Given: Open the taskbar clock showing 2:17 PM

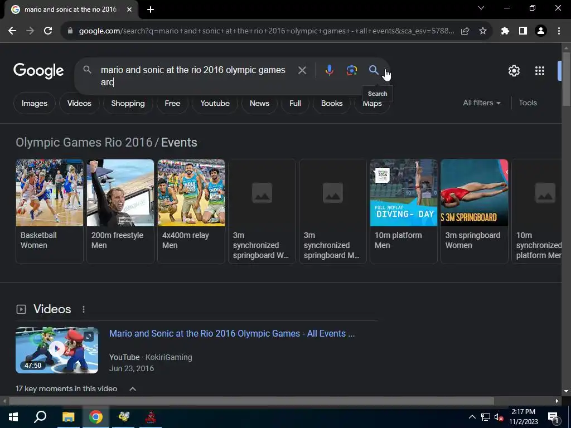Looking at the screenshot, I should [x=524, y=417].
